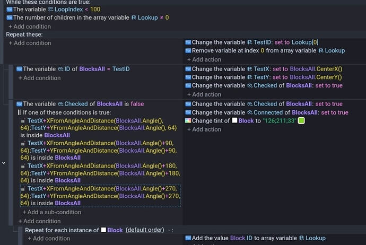Open the green tint color swatch
Screen dimensions: 366x245
301,121
